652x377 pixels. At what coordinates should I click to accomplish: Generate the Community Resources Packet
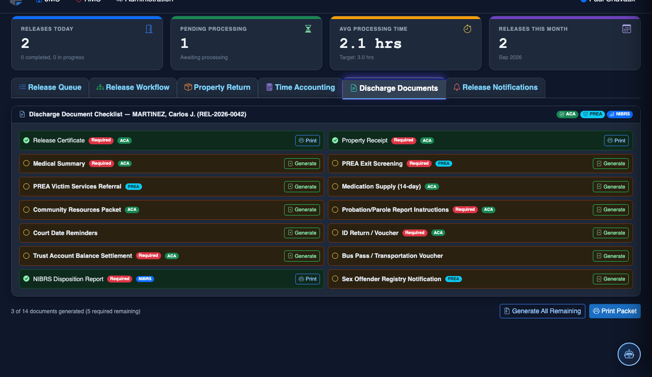[x=302, y=209]
